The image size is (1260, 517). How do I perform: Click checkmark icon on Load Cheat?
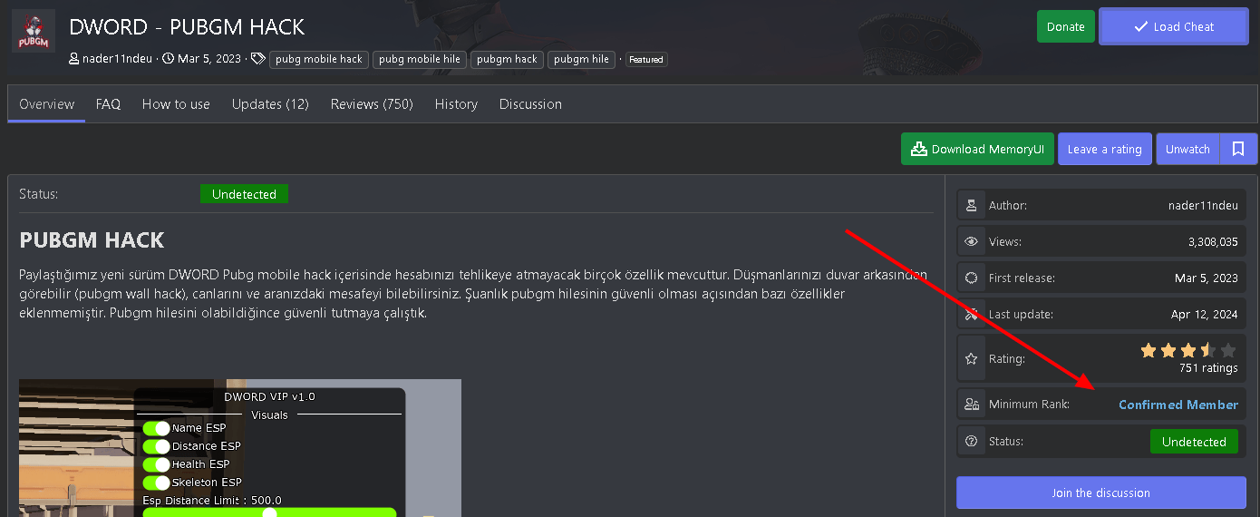tap(1140, 26)
